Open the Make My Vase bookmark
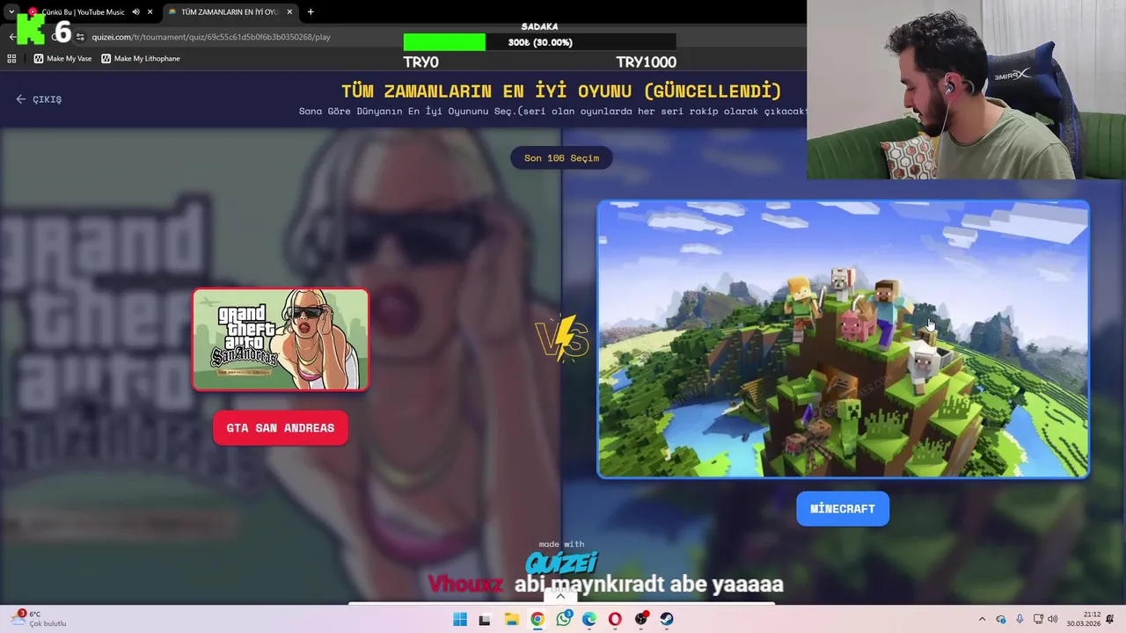The width and height of the screenshot is (1126, 633). pos(62,59)
